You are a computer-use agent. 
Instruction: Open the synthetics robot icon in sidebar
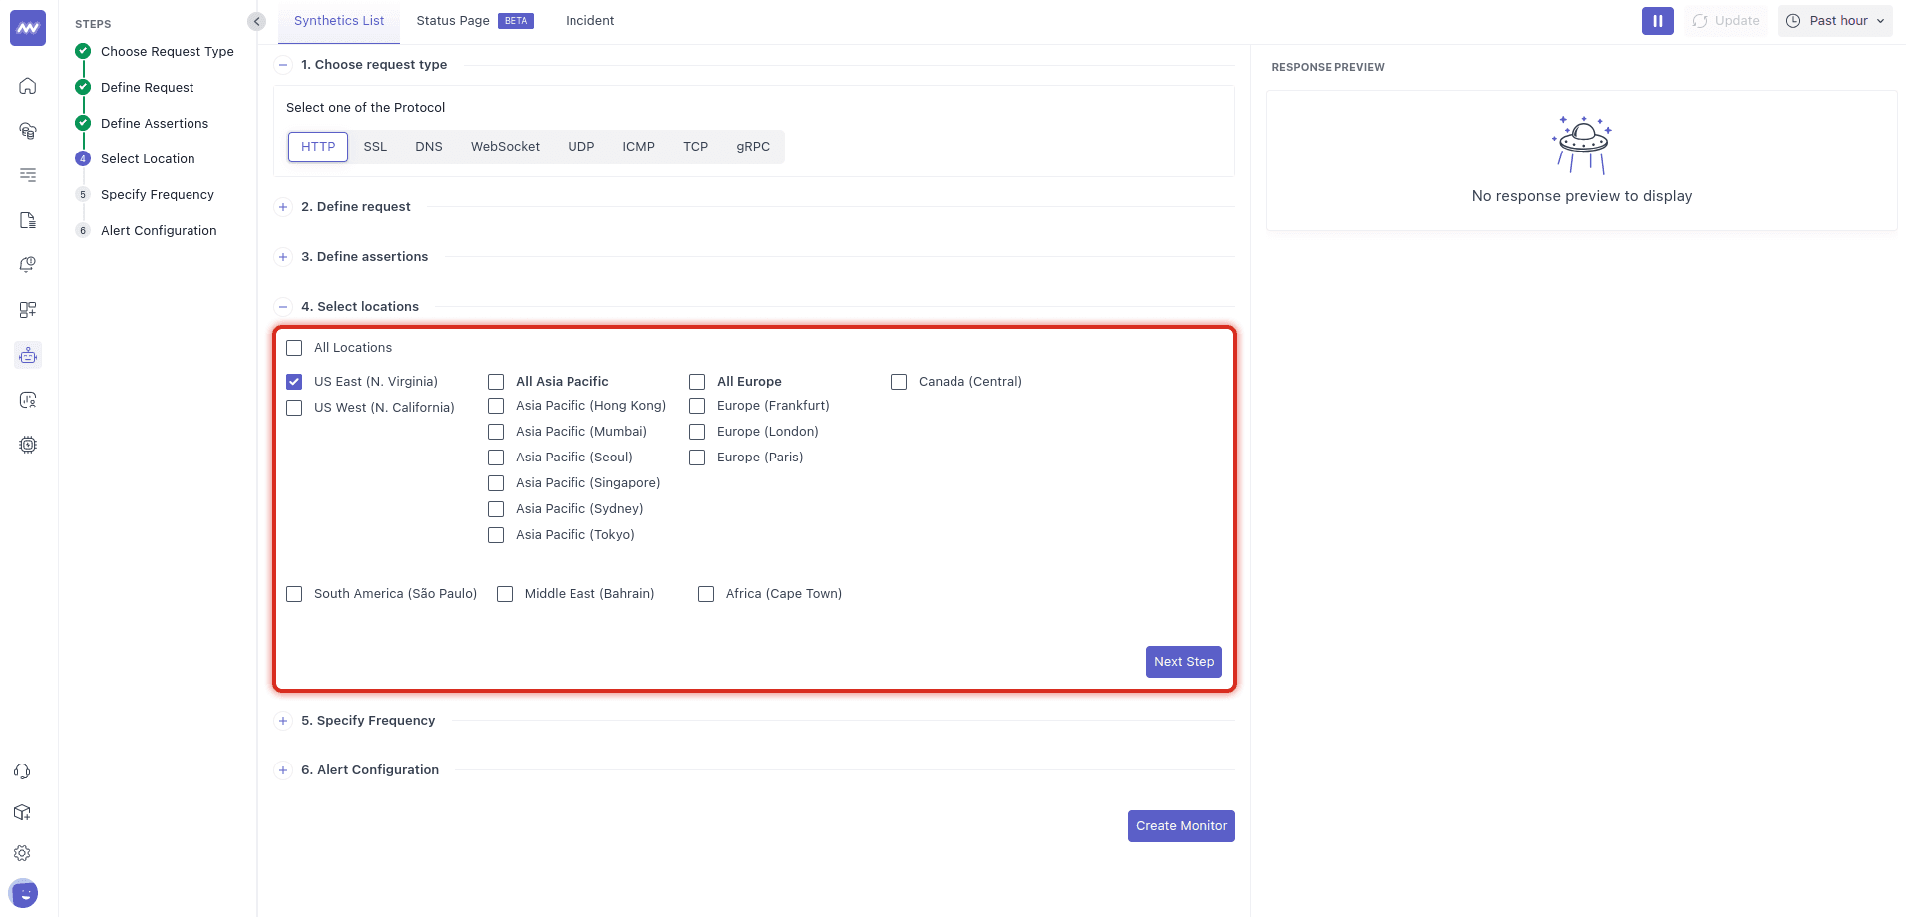(28, 355)
